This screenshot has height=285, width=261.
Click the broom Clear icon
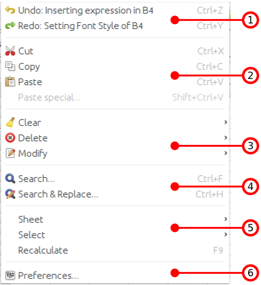(10, 122)
